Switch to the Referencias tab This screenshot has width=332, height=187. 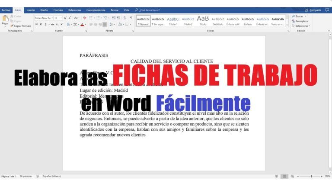click(74, 10)
